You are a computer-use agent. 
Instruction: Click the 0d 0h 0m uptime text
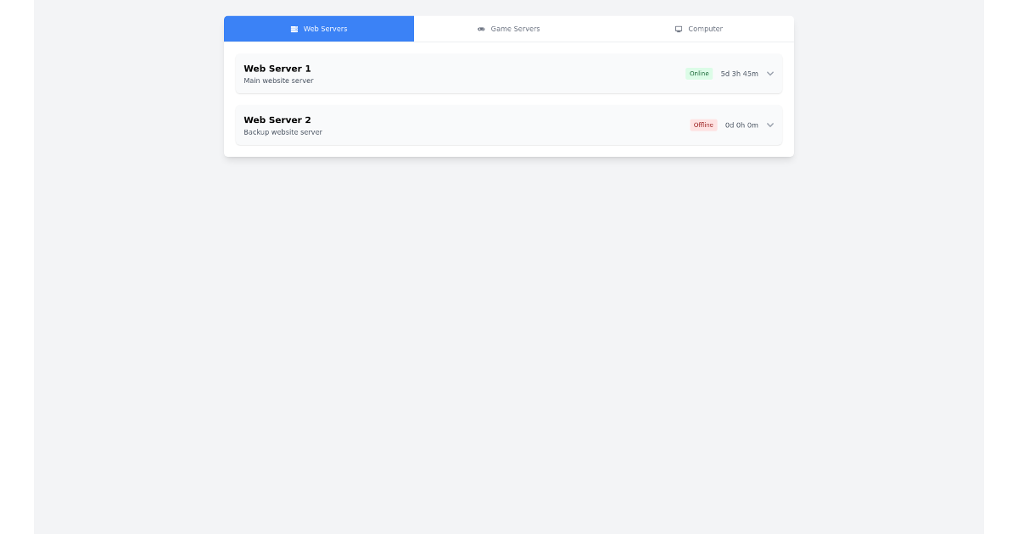coord(741,125)
